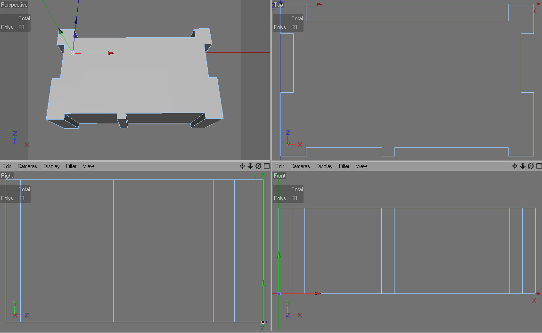The image size is (542, 333).
Task: Open the View menu of Front viewport
Action: tap(361, 166)
